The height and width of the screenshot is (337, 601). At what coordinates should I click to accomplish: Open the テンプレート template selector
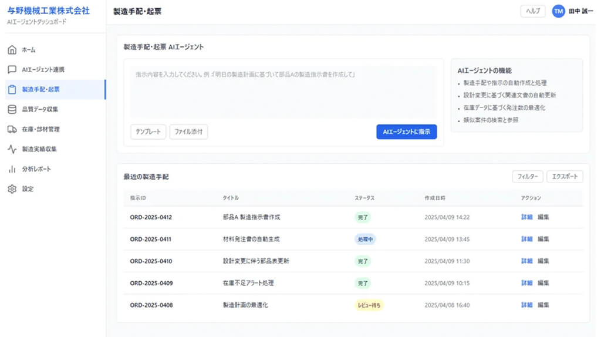click(x=148, y=132)
